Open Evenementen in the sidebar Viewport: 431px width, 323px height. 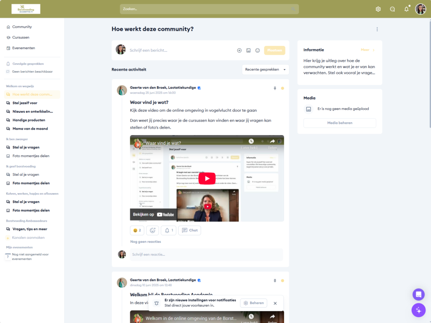tap(23, 48)
